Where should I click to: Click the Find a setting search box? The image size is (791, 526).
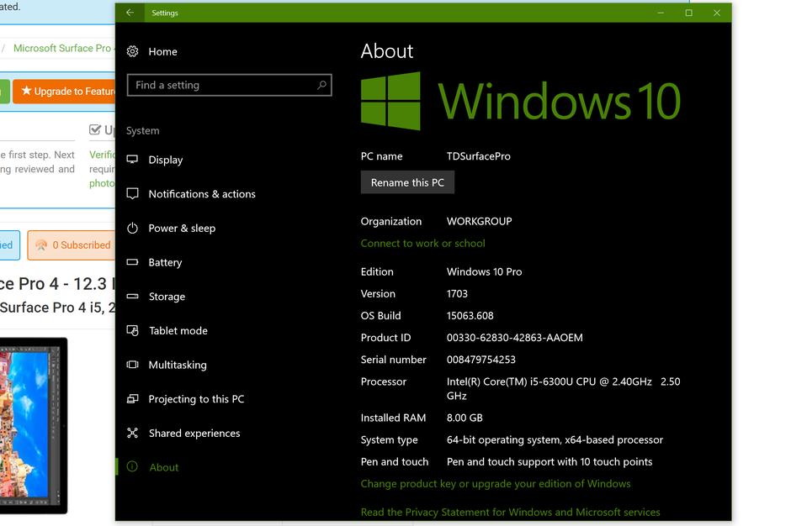coord(230,85)
